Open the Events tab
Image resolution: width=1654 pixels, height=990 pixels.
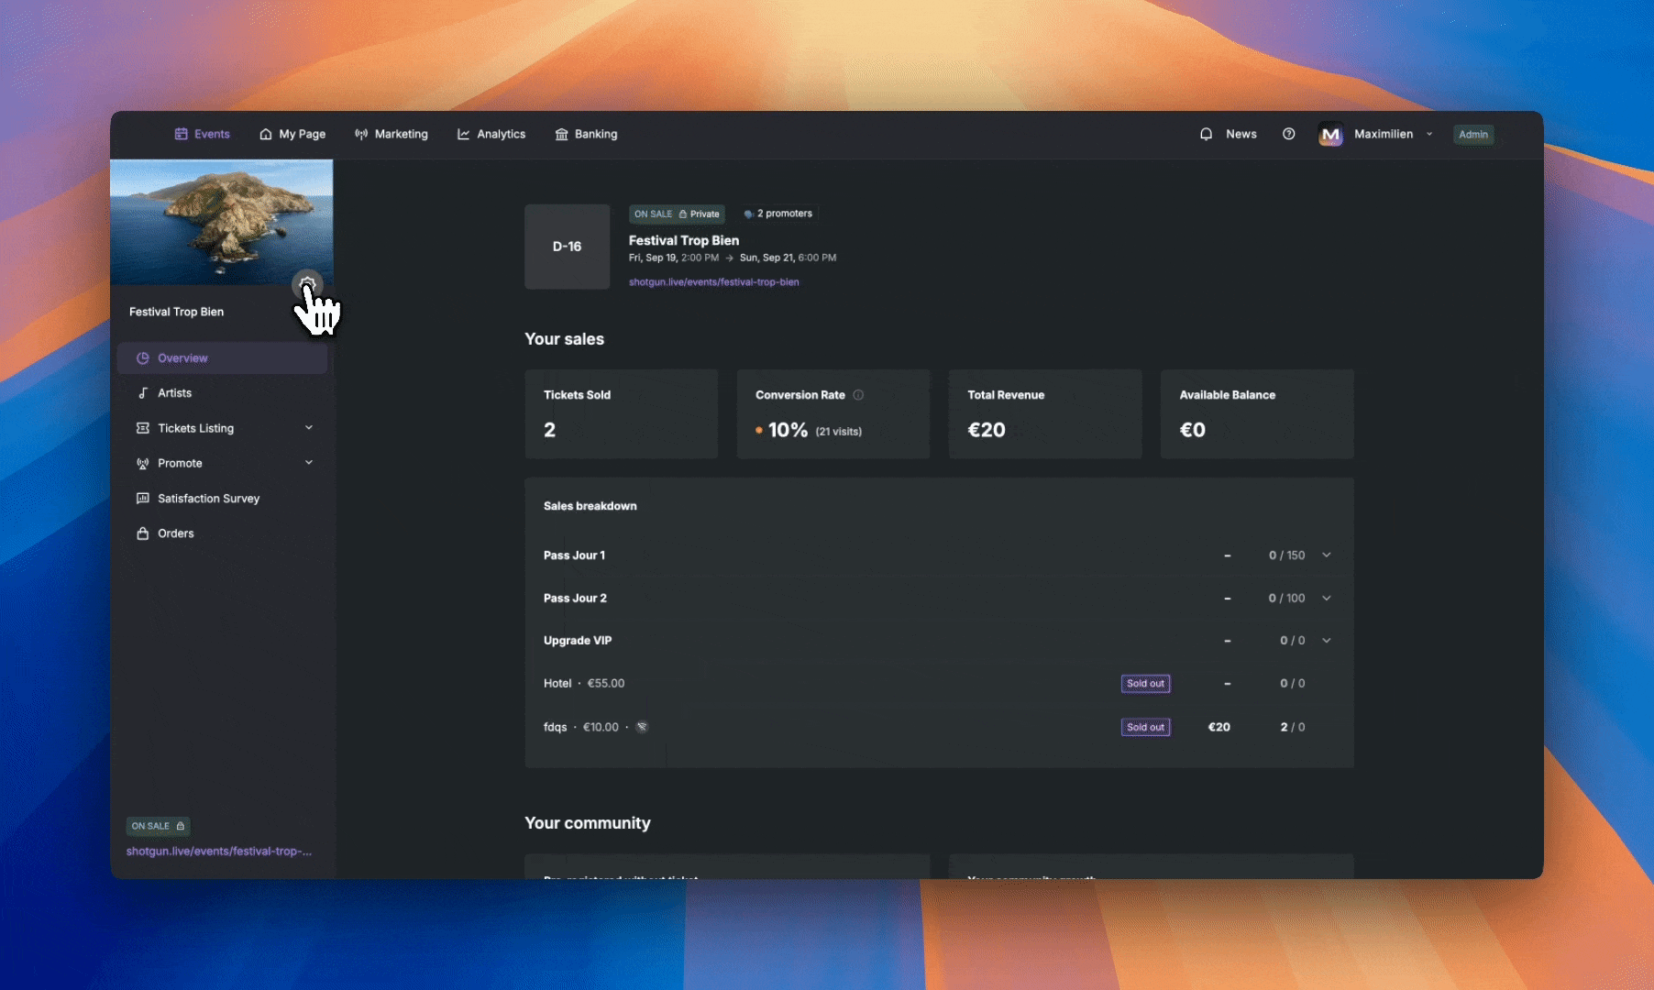click(202, 134)
